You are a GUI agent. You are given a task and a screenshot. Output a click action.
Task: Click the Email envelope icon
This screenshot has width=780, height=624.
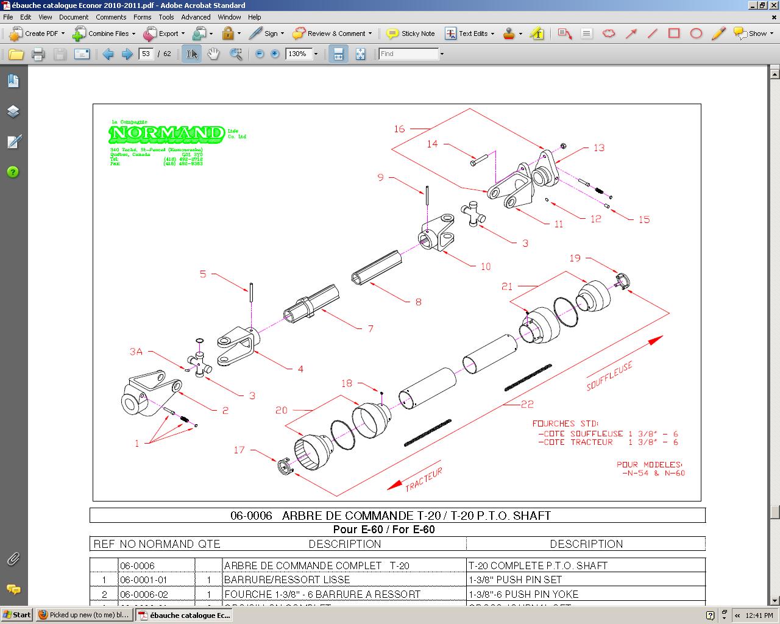click(82, 54)
